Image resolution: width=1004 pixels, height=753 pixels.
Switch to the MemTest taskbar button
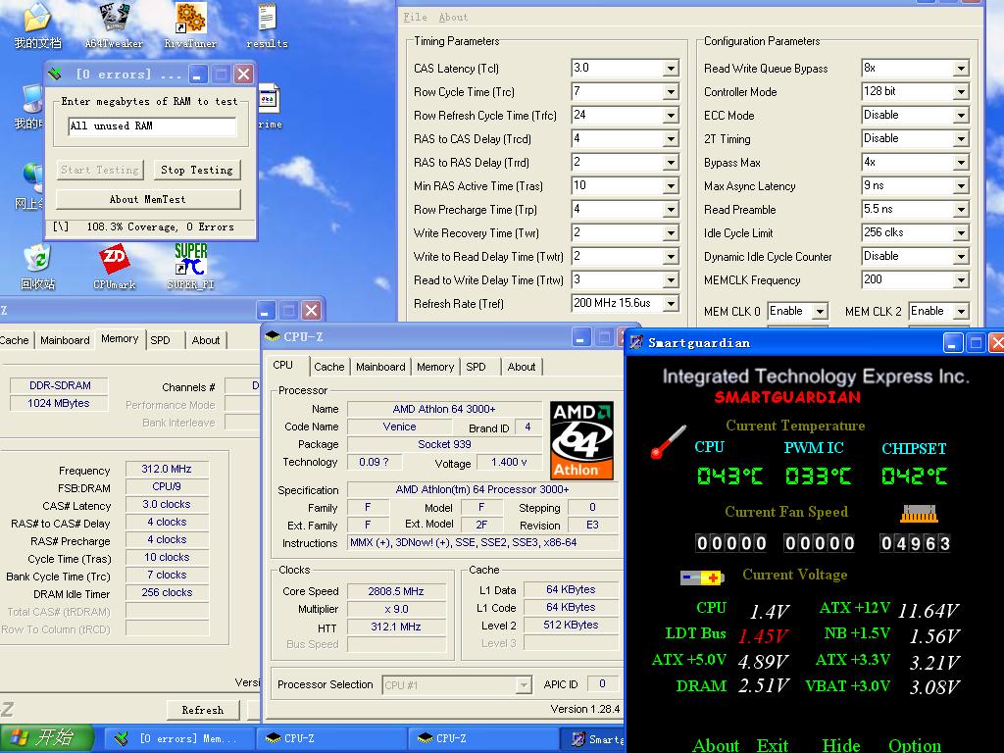pyautogui.click(x=178, y=739)
